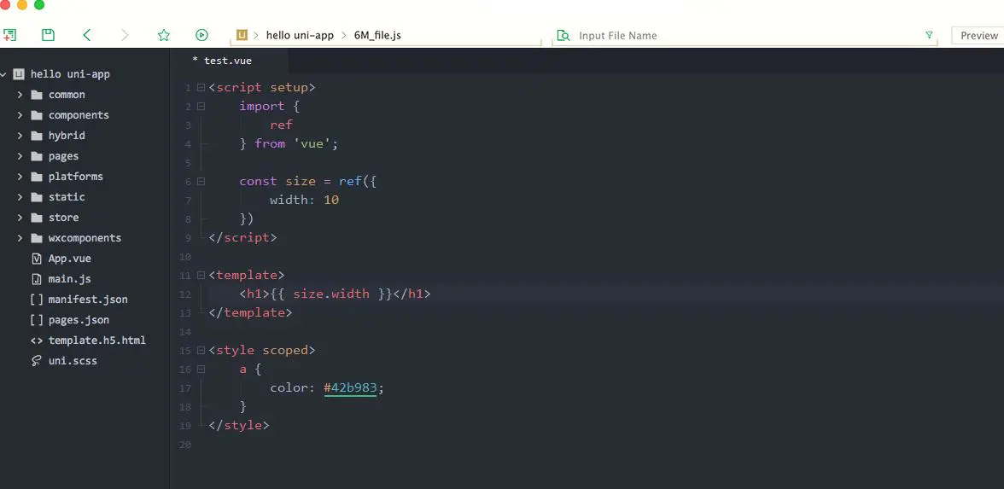This screenshot has width=1004, height=489.
Task: Collapse the hello uni-app project root
Action: [x=3, y=74]
